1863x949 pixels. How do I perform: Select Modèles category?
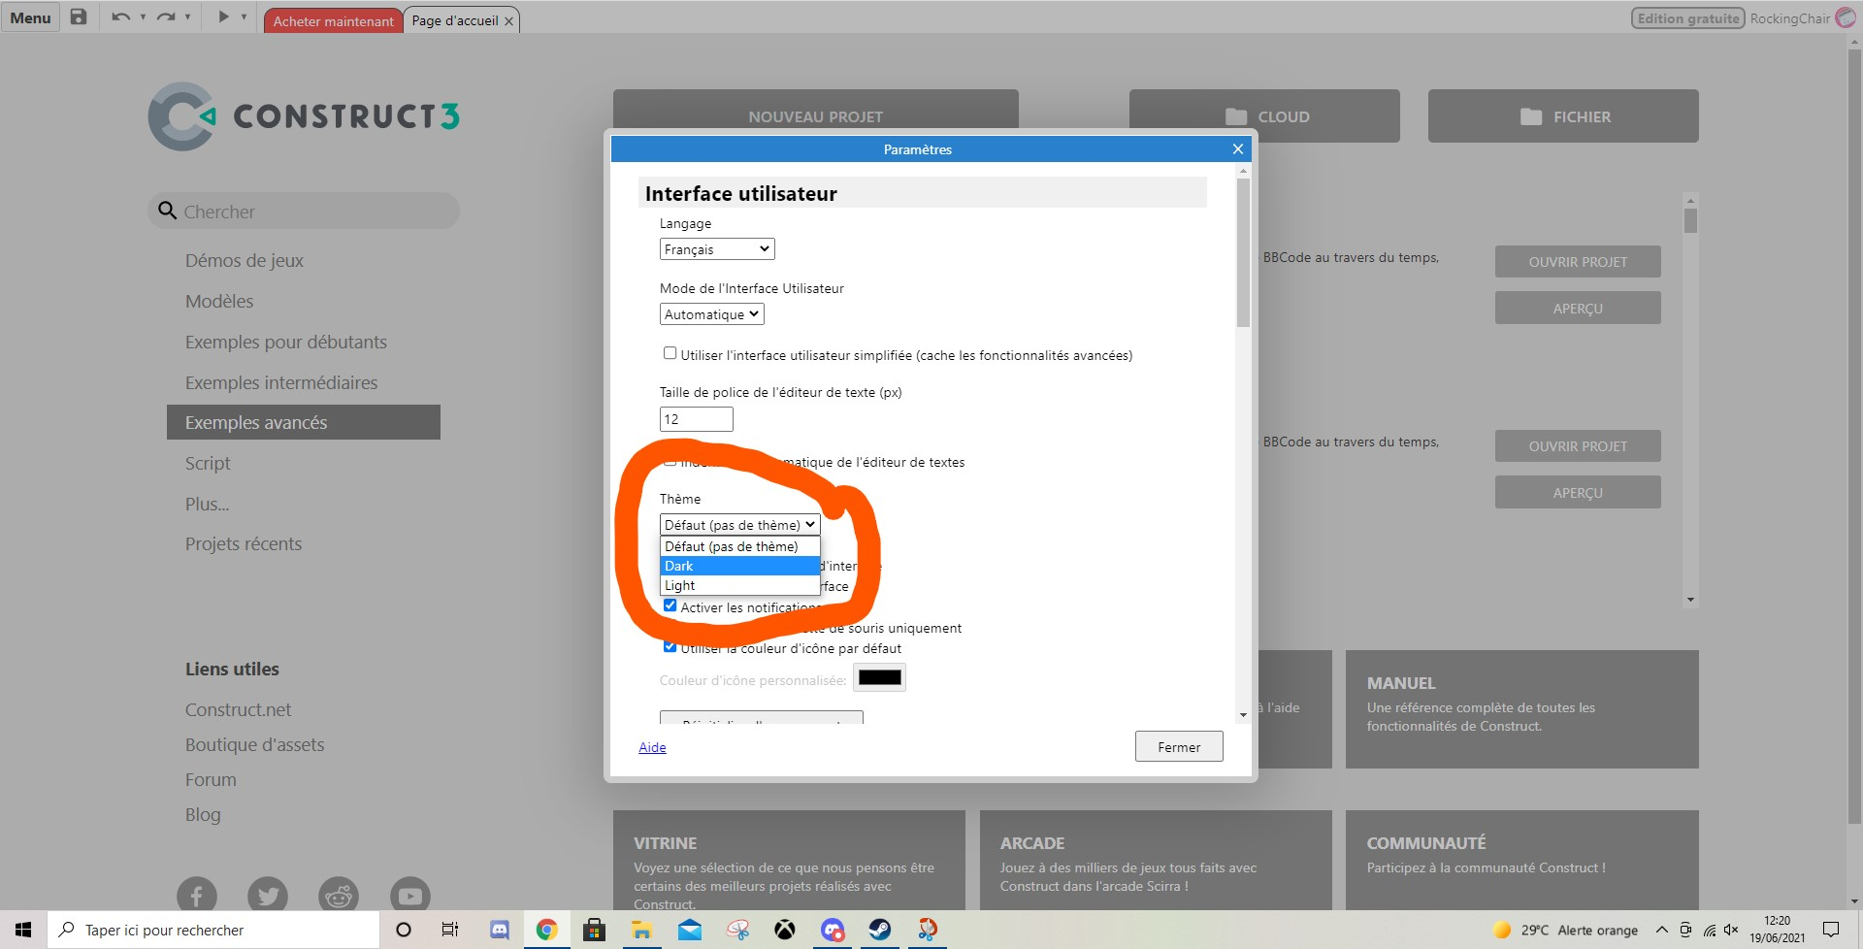219,301
